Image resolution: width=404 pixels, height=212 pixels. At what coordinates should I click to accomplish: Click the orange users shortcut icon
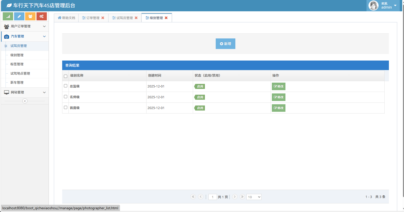coord(30,16)
